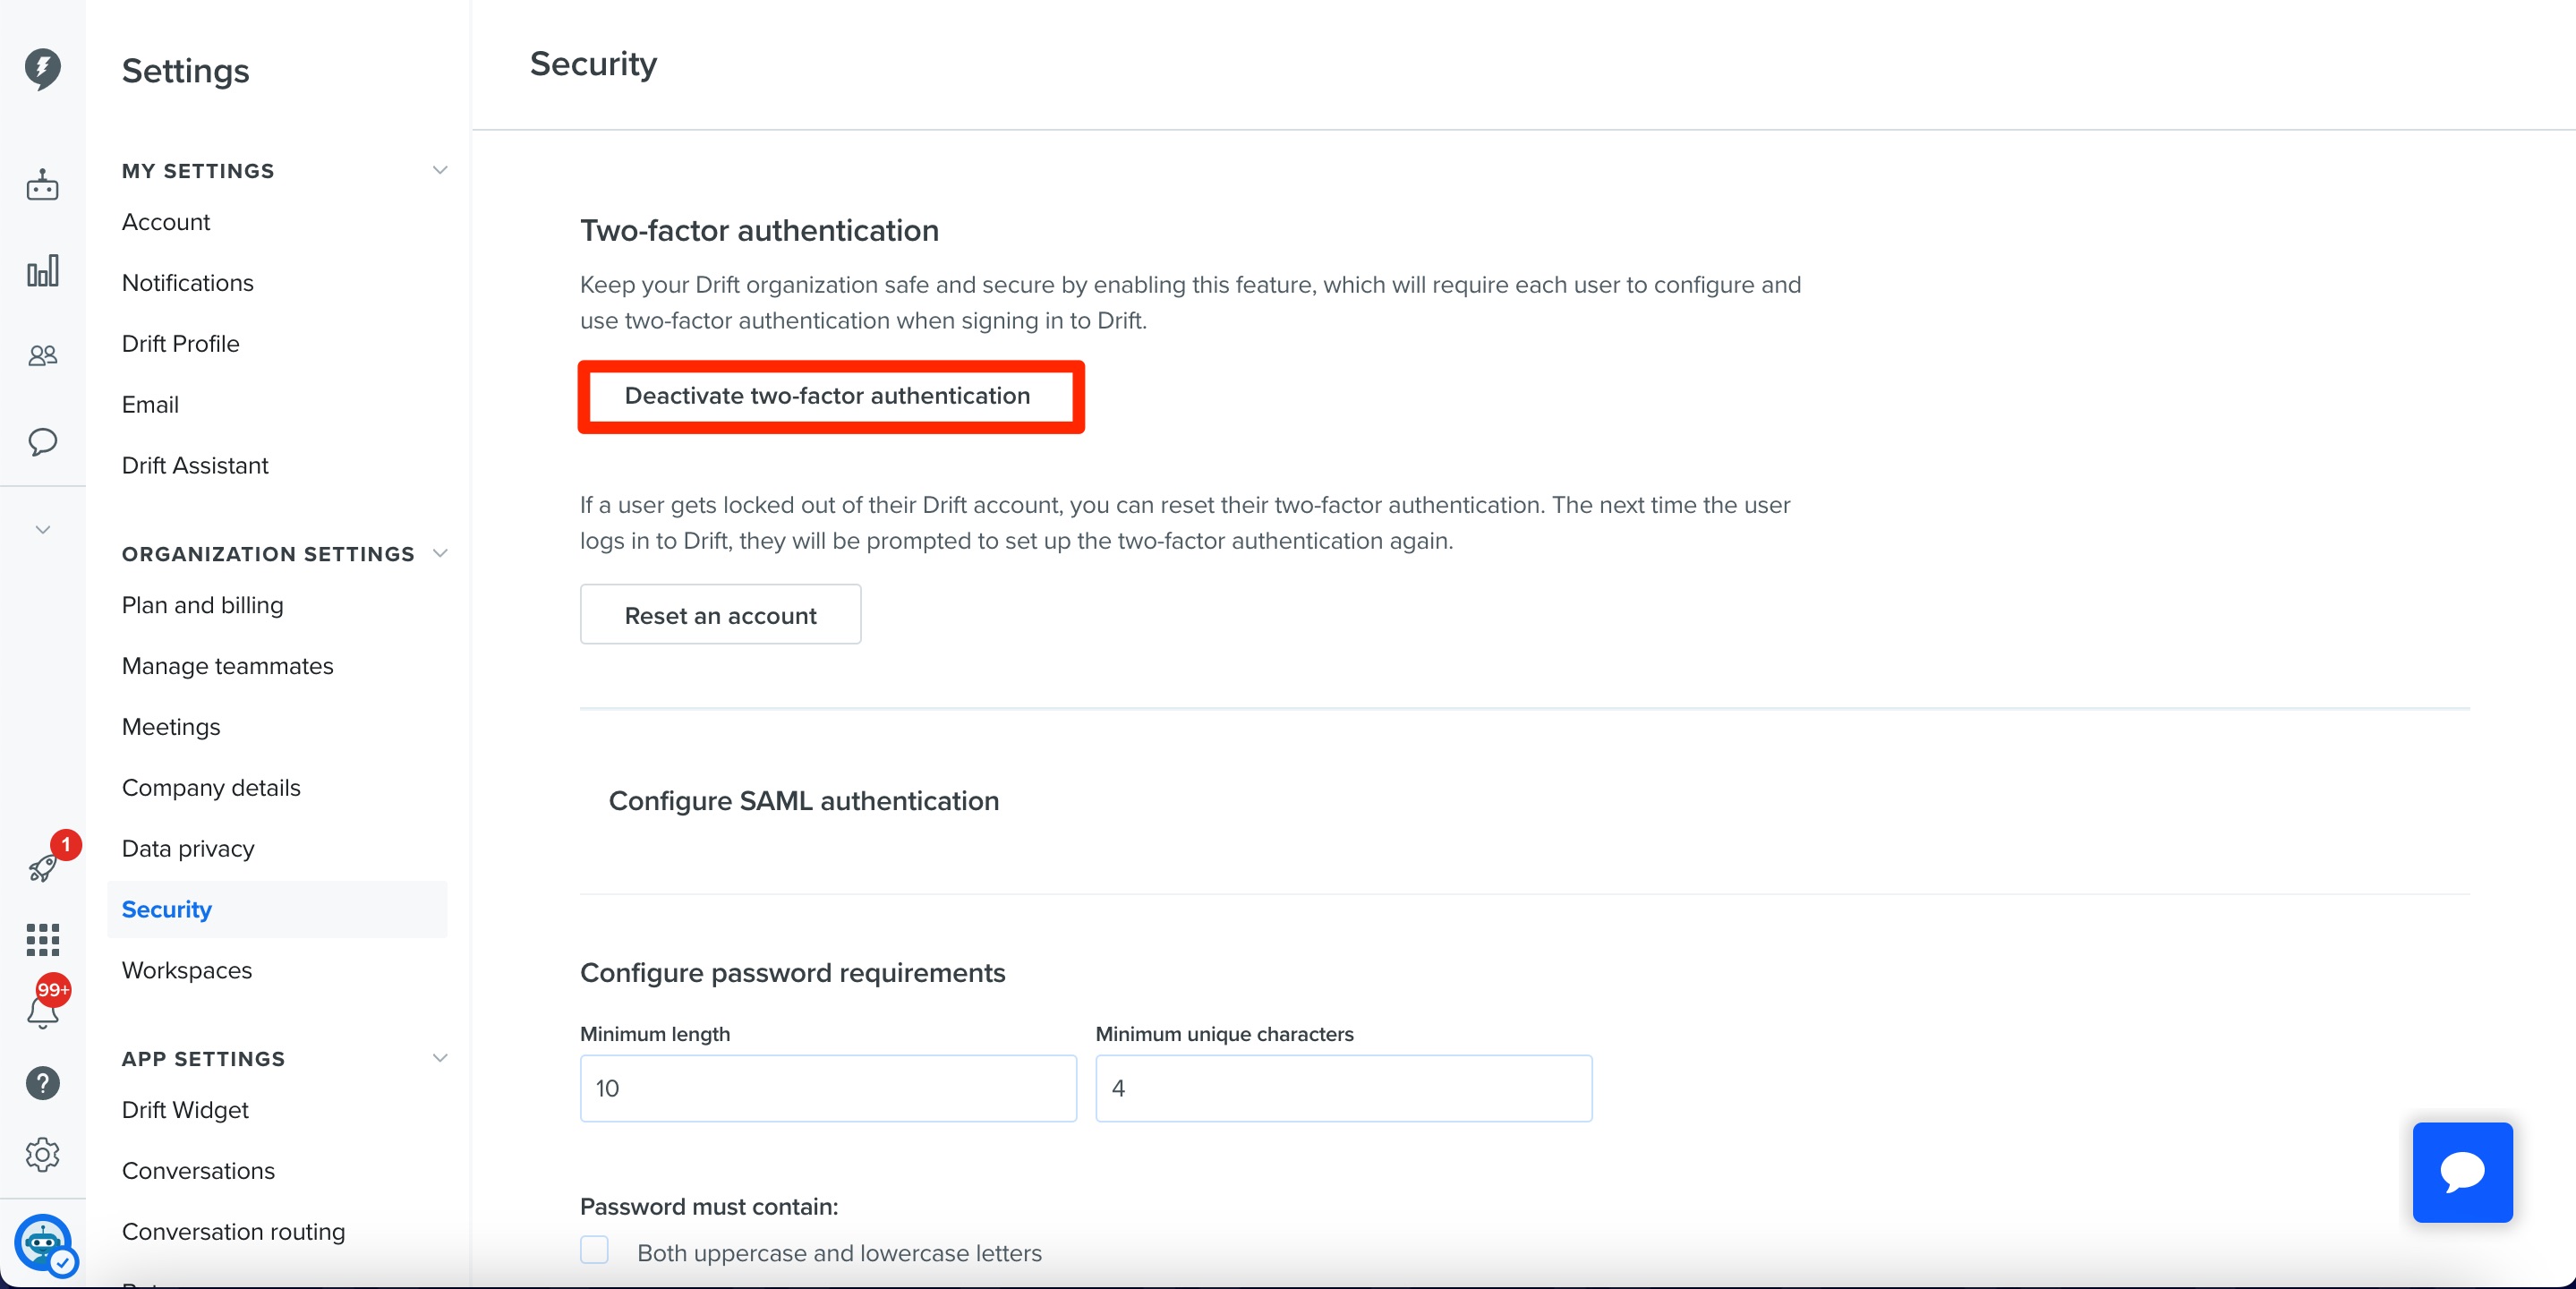
Task: Open the Conversations chat bubble icon
Action: 42,443
